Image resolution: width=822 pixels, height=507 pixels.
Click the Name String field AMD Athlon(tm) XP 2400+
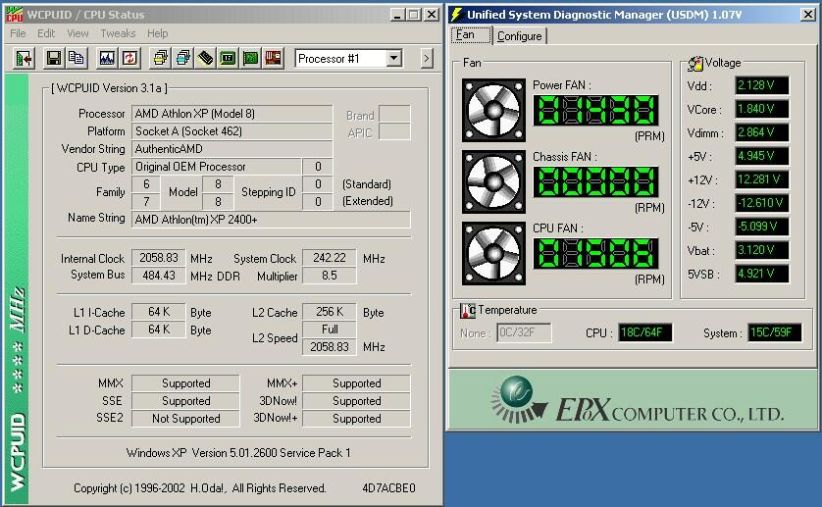[x=271, y=220]
